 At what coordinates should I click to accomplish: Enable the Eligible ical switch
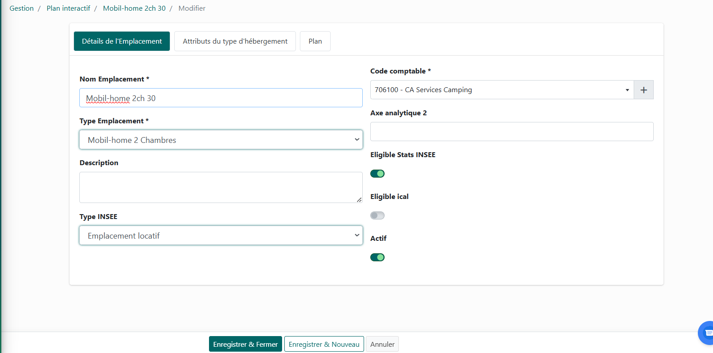point(377,215)
